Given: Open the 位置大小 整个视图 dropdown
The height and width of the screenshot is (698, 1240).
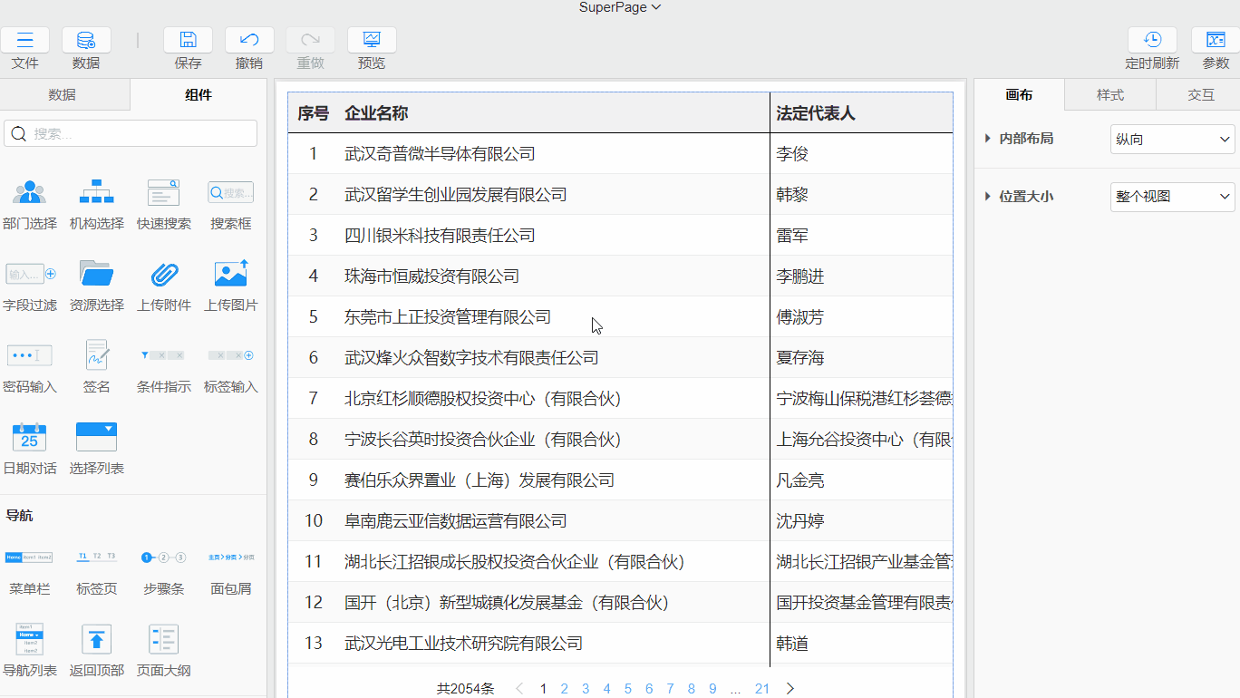Looking at the screenshot, I should (x=1173, y=197).
